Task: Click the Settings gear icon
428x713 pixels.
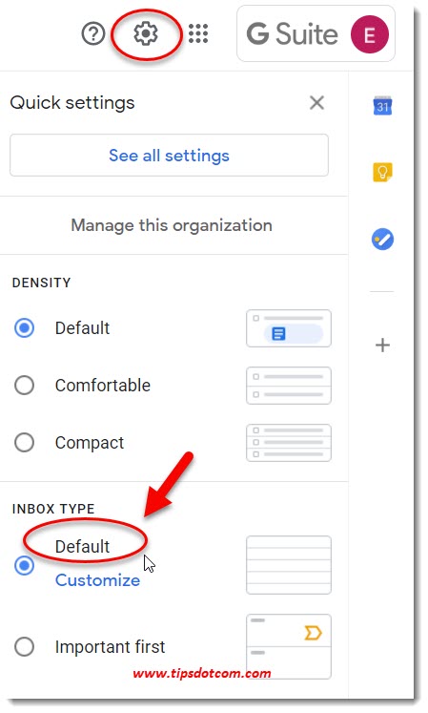Action: (146, 33)
